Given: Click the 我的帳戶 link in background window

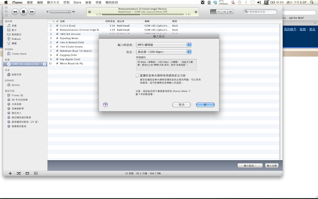Looking at the screenshot, I should pos(290,29).
